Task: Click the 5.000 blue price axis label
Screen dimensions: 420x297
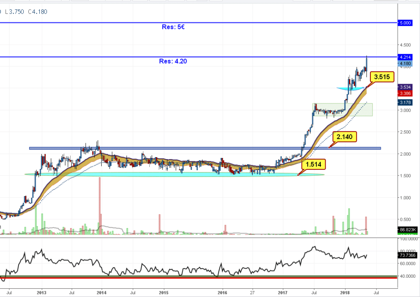Action: 405,23
